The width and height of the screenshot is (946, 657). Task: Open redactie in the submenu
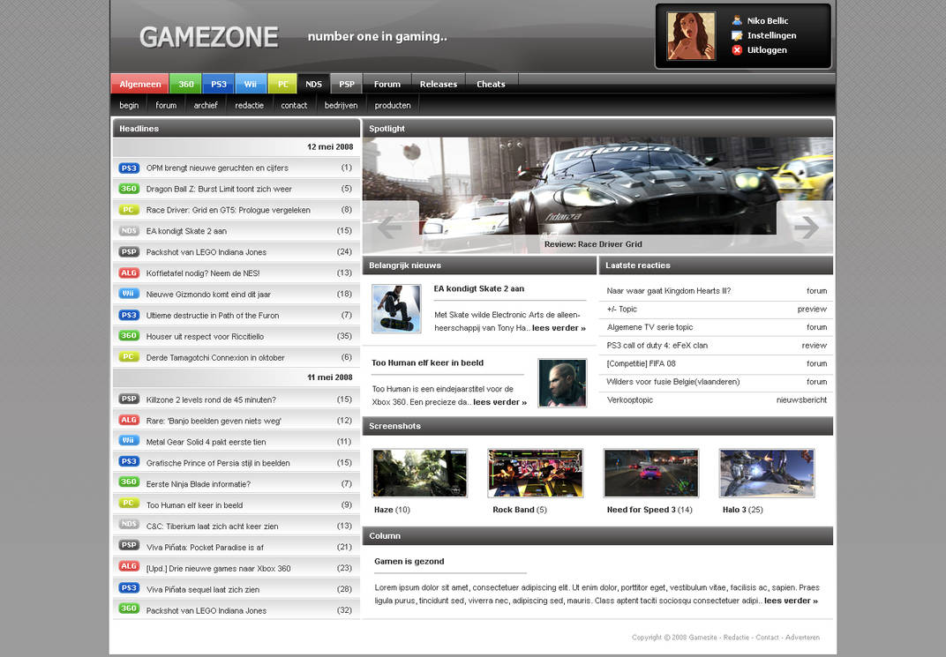[x=249, y=105]
